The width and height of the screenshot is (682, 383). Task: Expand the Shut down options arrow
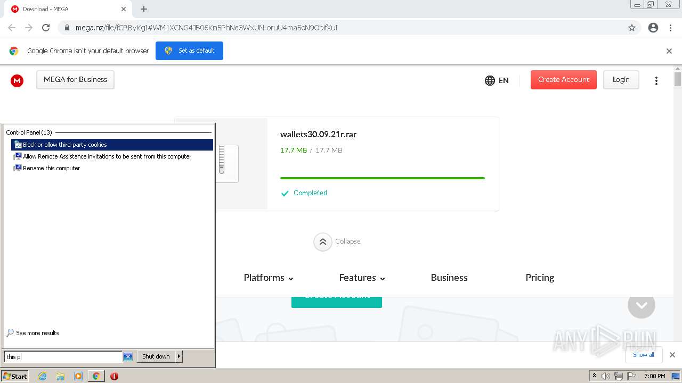pyautogui.click(x=179, y=356)
